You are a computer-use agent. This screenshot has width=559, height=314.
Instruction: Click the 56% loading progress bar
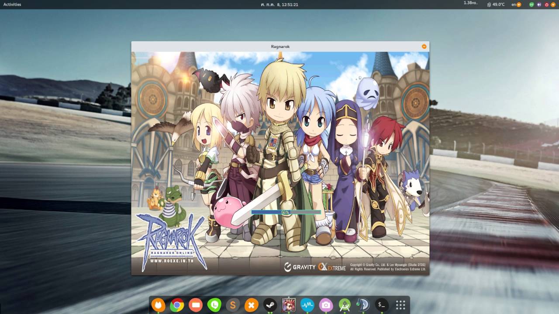click(286, 212)
